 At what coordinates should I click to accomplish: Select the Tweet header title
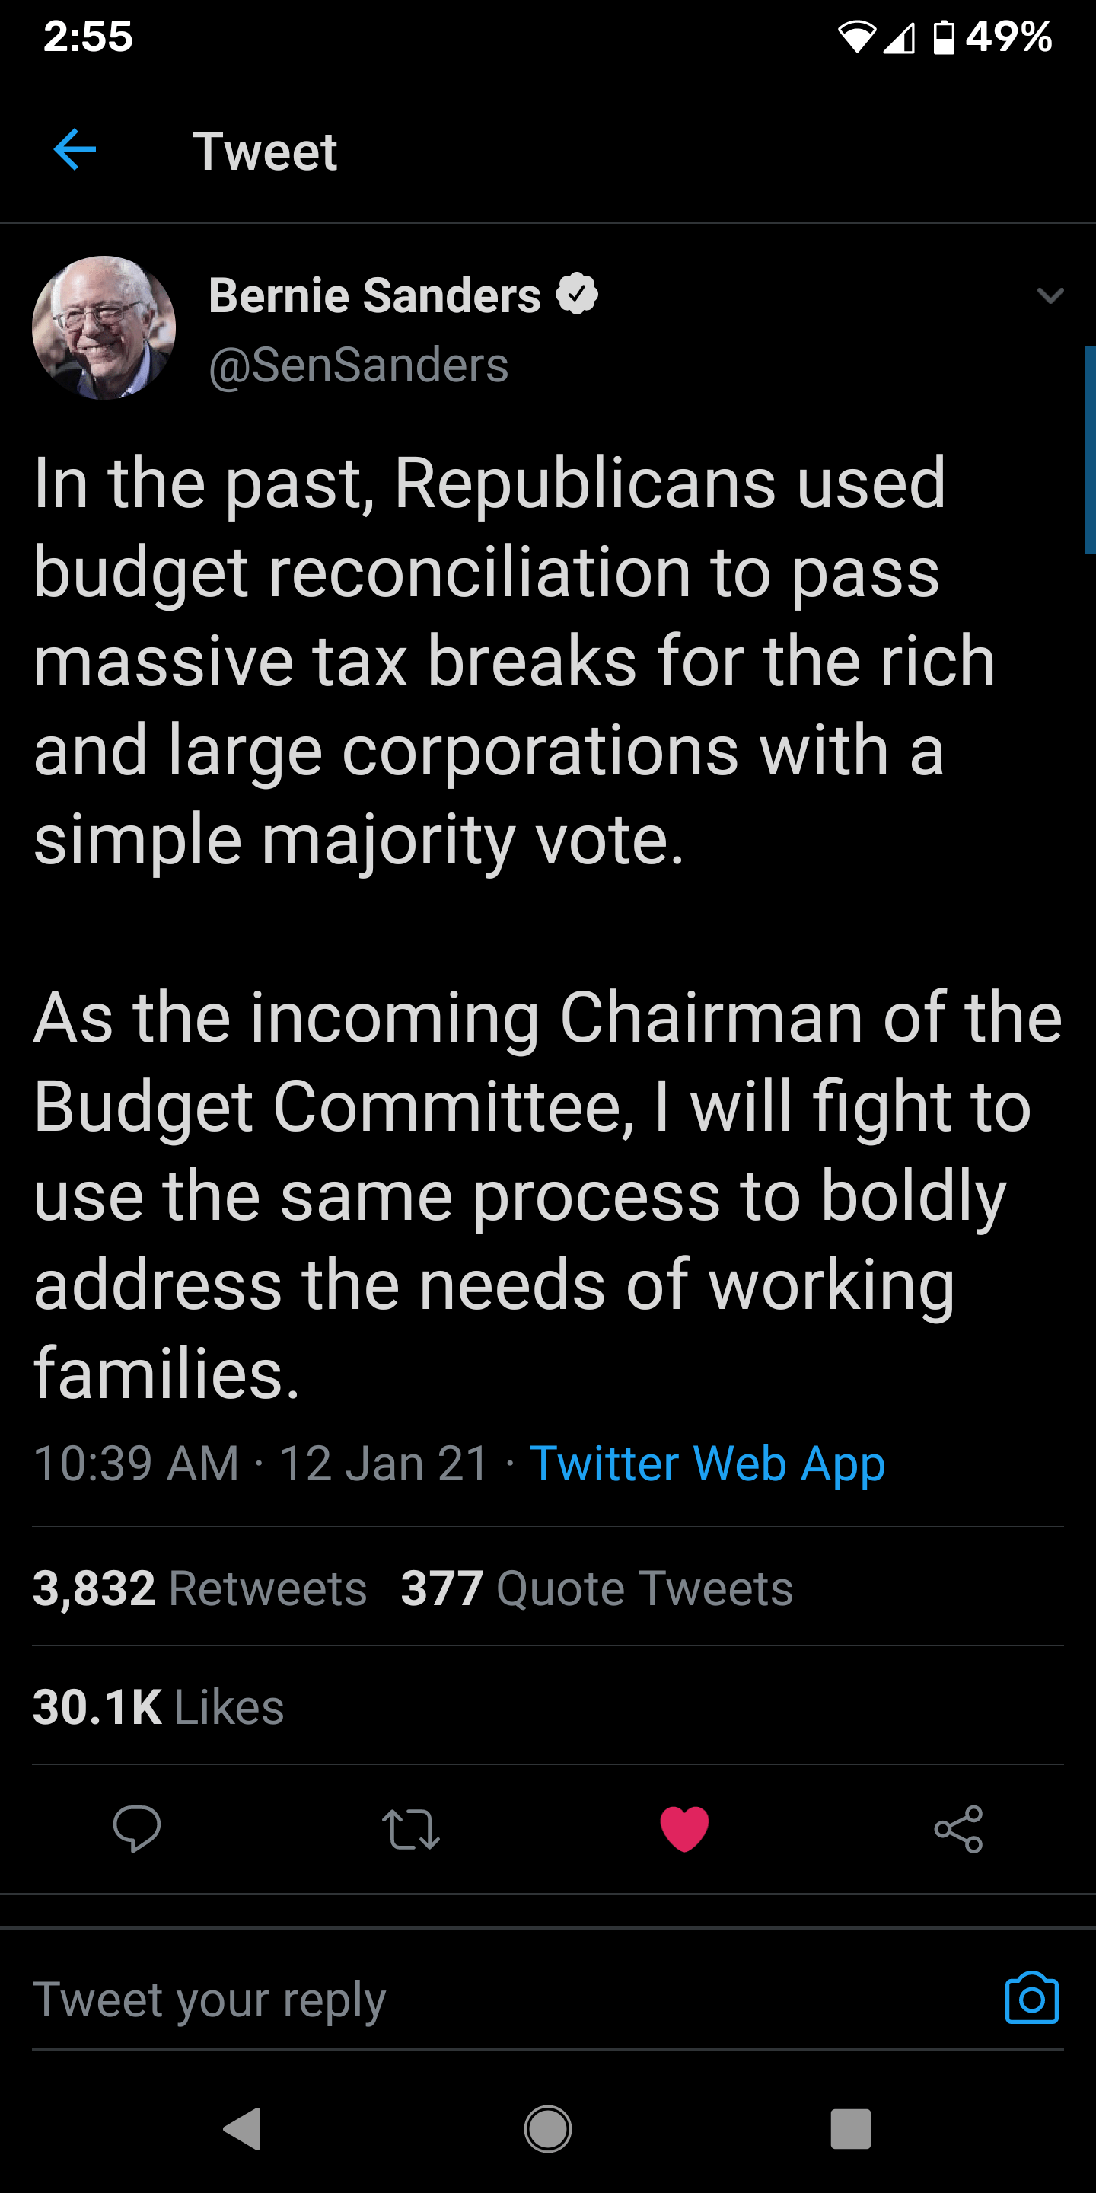[265, 151]
